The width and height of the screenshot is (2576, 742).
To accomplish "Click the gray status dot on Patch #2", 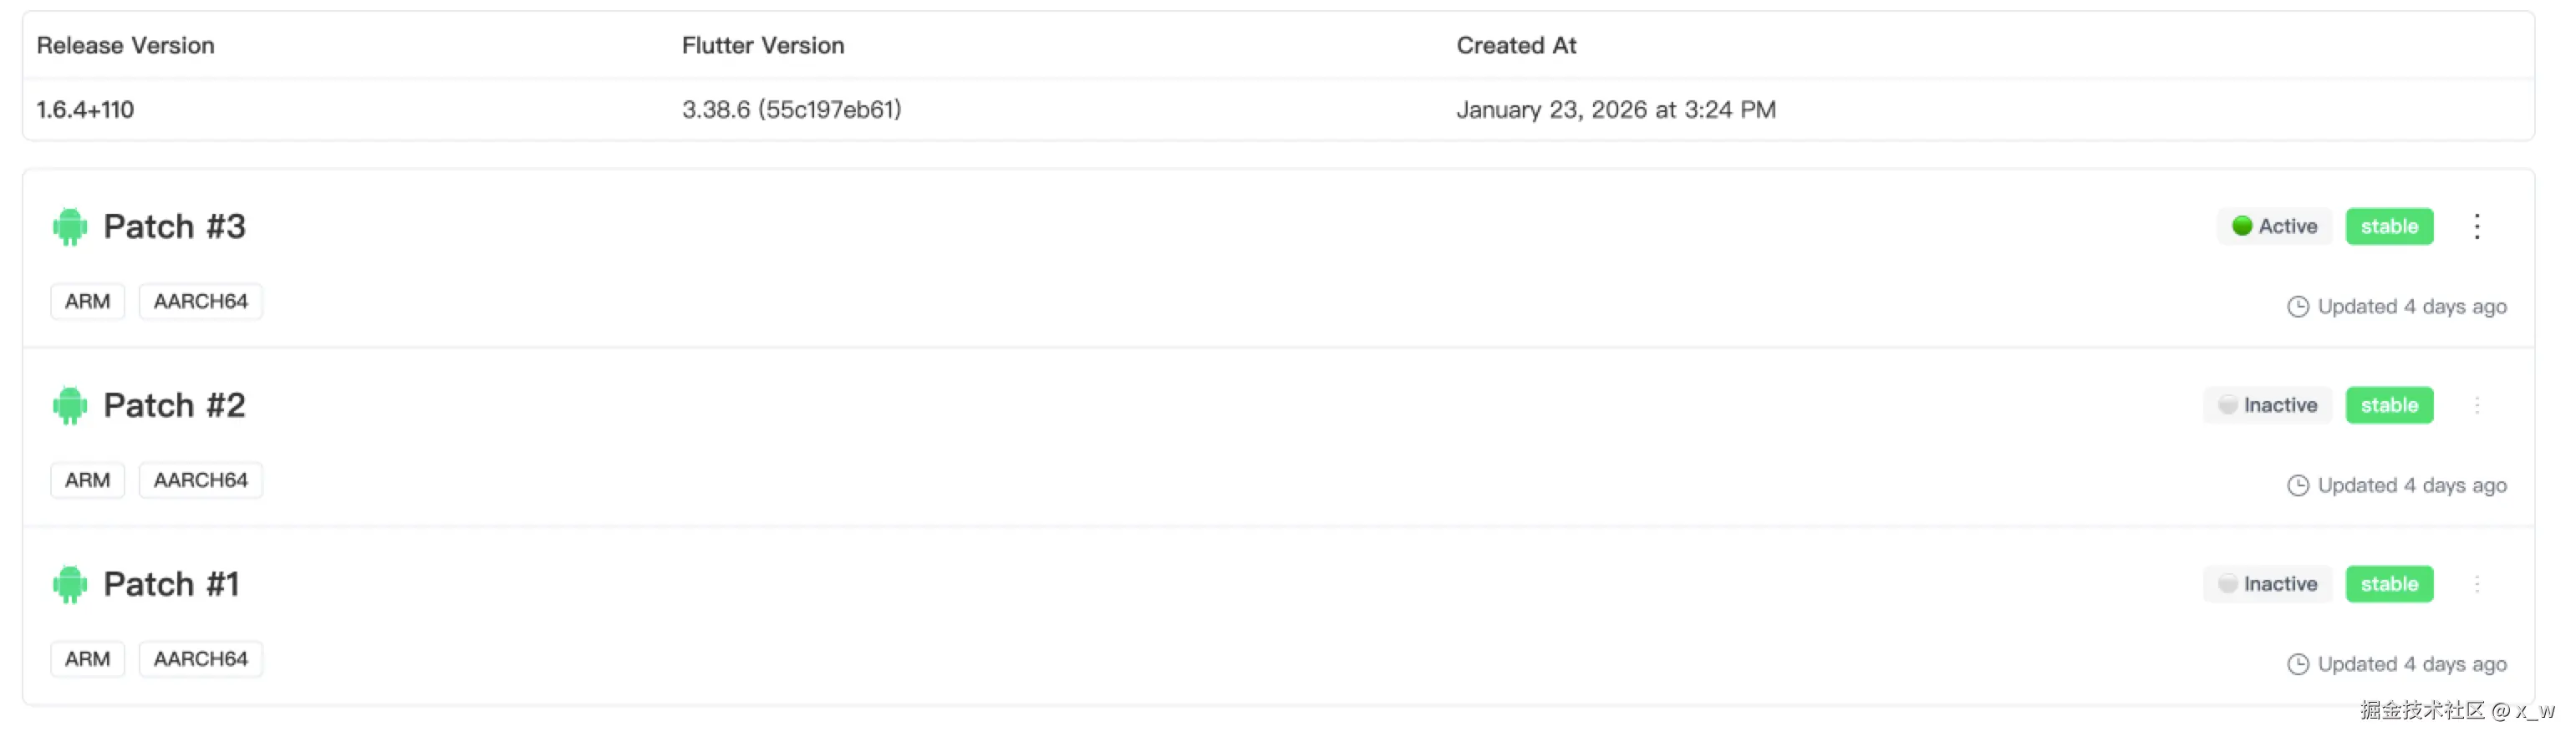I will (2228, 406).
